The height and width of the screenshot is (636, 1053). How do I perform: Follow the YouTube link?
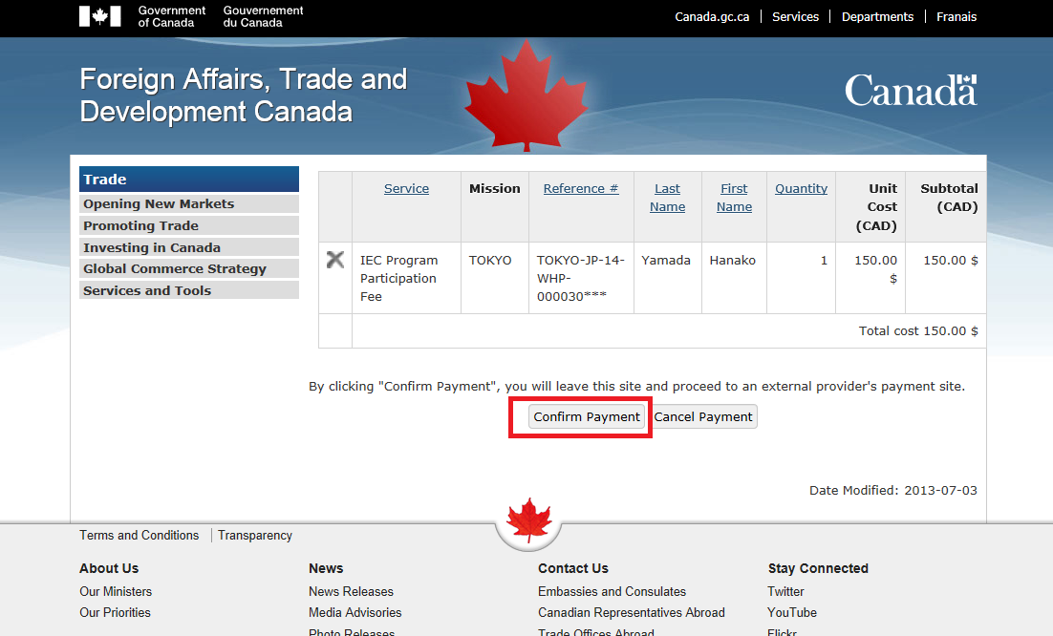pos(792,612)
